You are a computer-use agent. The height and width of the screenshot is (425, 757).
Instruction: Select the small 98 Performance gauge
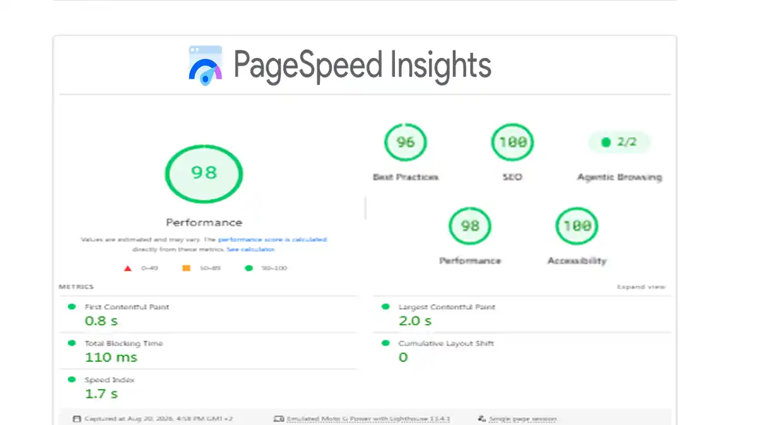pyautogui.click(x=469, y=226)
